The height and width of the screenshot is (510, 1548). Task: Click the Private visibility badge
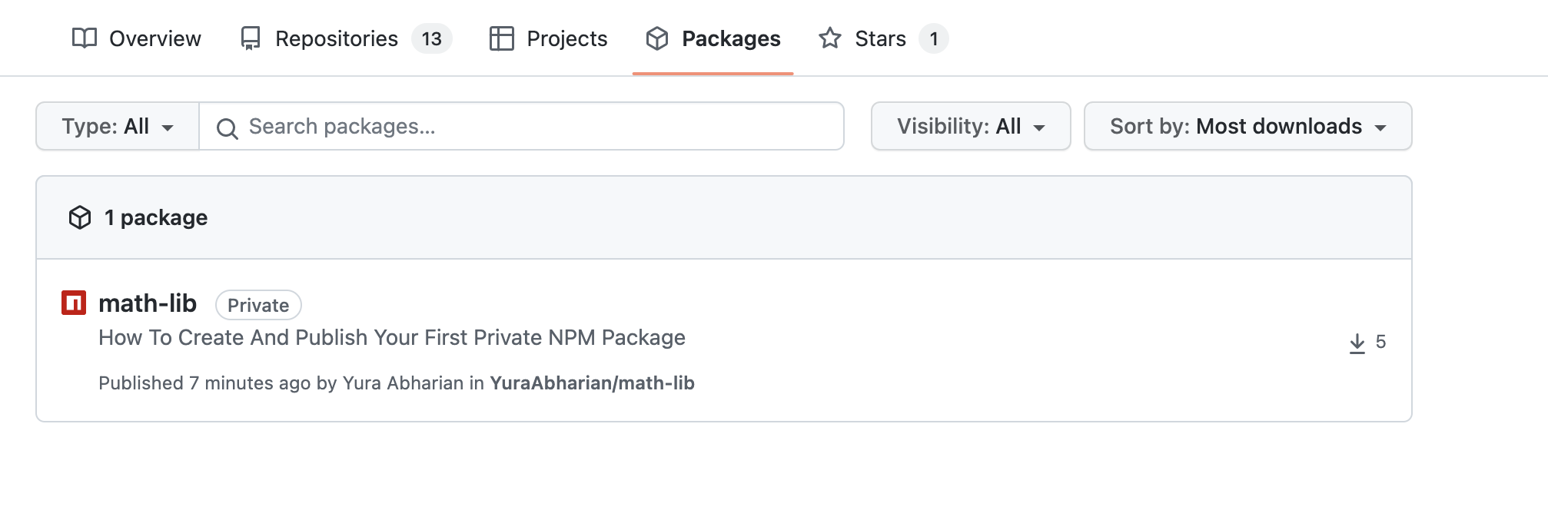point(258,305)
